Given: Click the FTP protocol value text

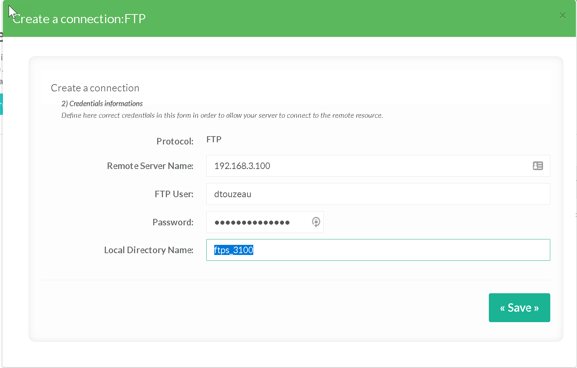Looking at the screenshot, I should point(214,139).
